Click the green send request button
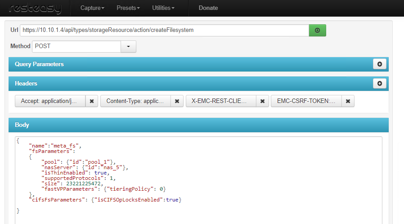Screen dimensions: 404x224 [317, 30]
